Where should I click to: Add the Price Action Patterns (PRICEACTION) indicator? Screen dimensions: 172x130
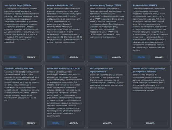click(74, 123)
